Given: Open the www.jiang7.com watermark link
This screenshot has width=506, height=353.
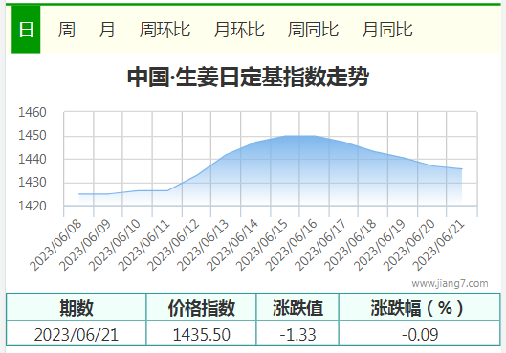Looking at the screenshot, I should tap(450, 283).
